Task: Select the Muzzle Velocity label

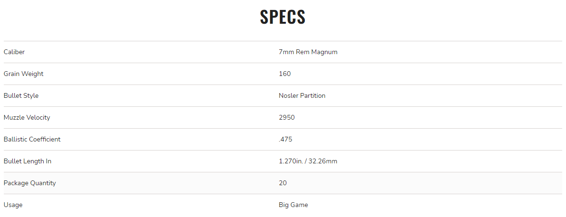Action: point(27,117)
